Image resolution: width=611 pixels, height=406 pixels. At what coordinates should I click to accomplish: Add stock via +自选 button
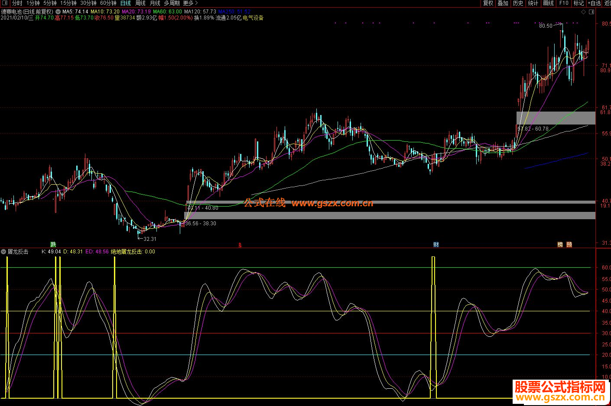coord(595,3)
